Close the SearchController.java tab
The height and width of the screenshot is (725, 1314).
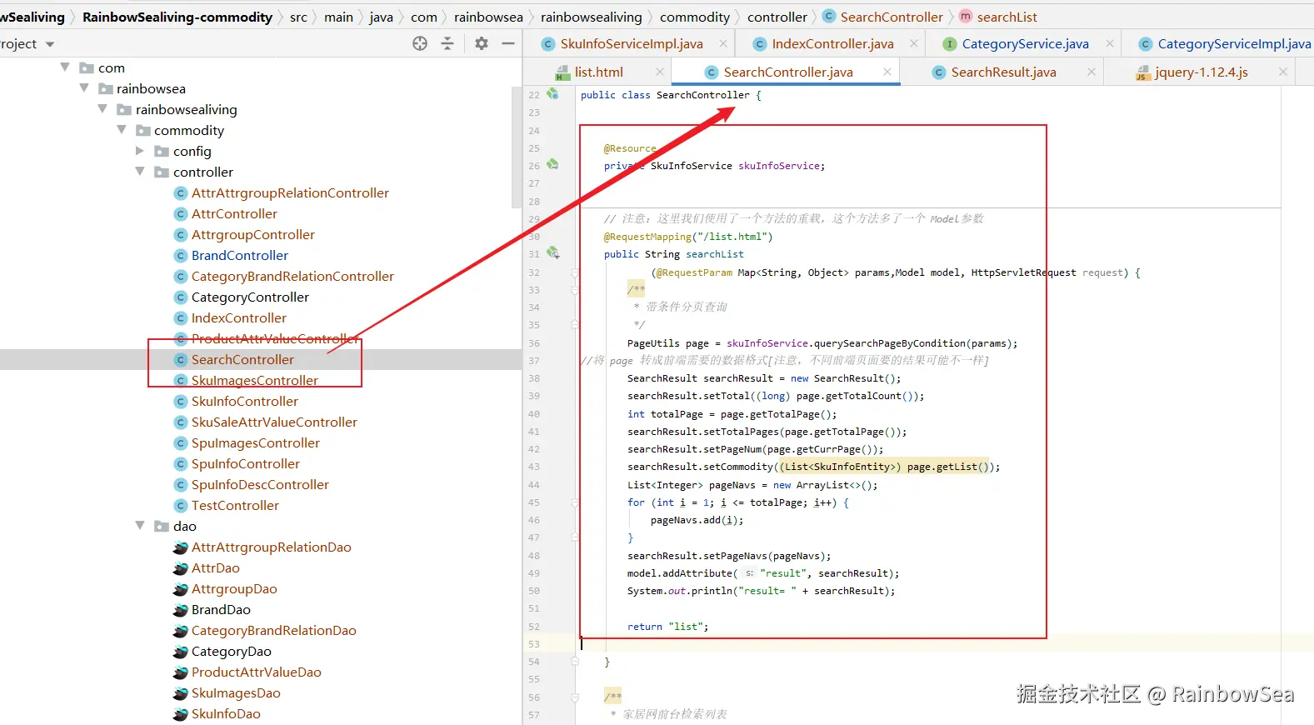point(887,72)
